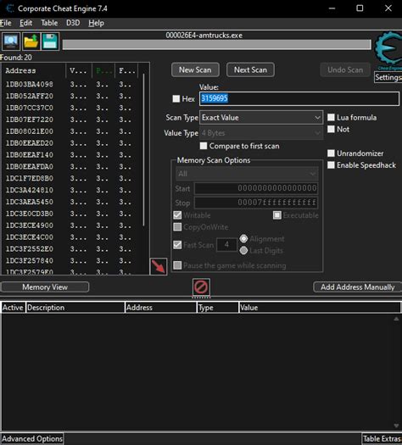Click the scan progress bar
Viewport: 402px width, 445px height.
pyautogui.click(x=216, y=45)
